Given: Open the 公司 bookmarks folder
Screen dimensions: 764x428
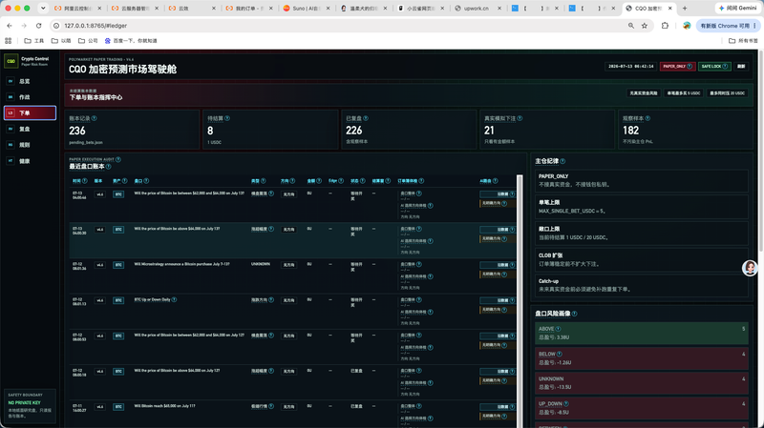Looking at the screenshot, I should click(88, 41).
